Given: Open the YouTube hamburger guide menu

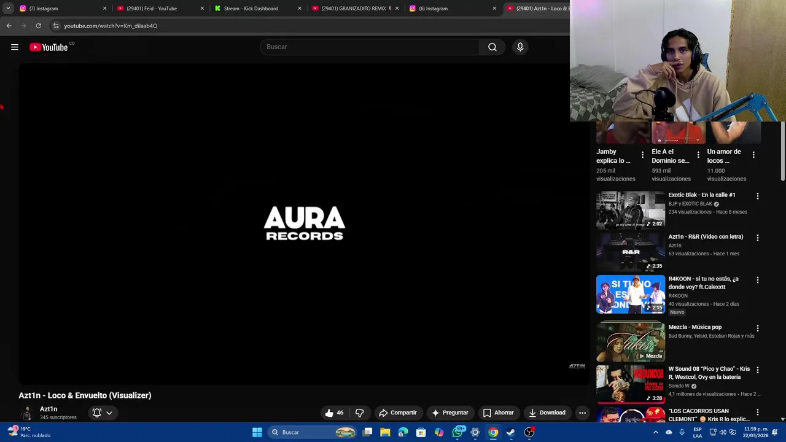Looking at the screenshot, I should [x=15, y=47].
